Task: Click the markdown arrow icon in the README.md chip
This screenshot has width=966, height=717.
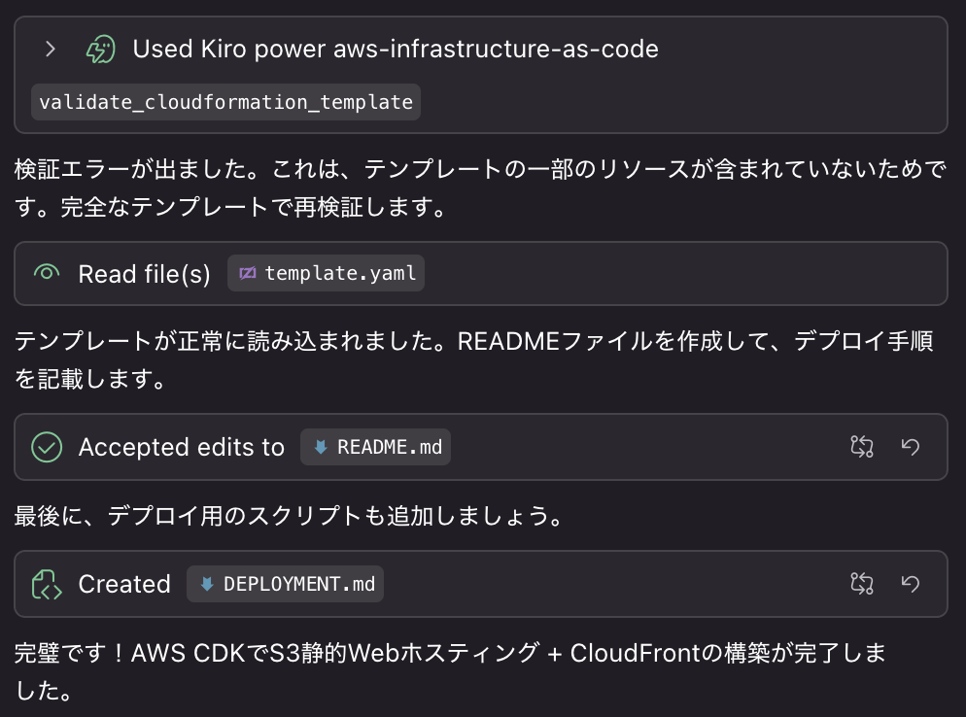Action: (321, 447)
